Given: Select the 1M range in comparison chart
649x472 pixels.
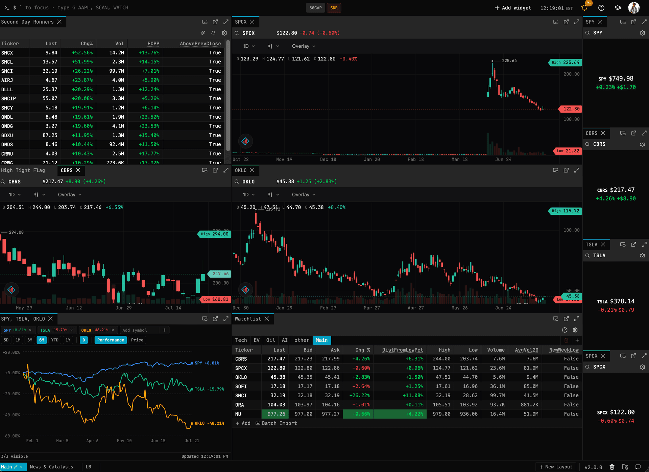Looking at the screenshot, I should [18, 340].
